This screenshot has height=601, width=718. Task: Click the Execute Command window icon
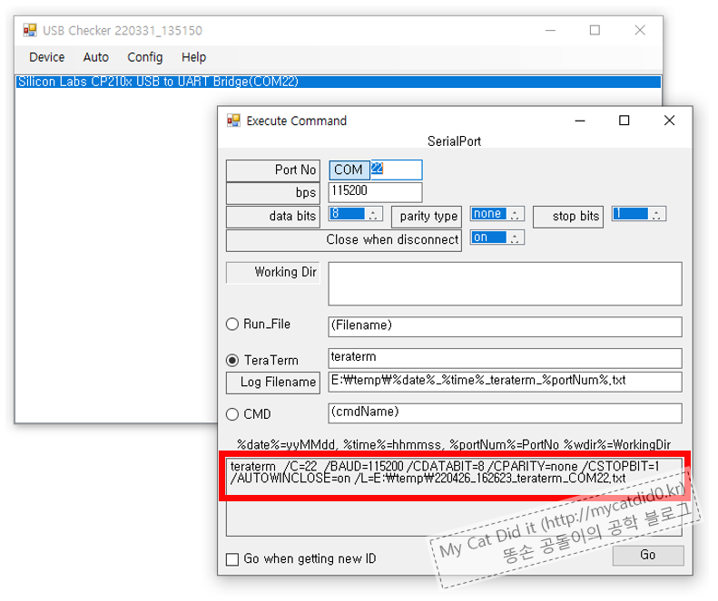(233, 121)
